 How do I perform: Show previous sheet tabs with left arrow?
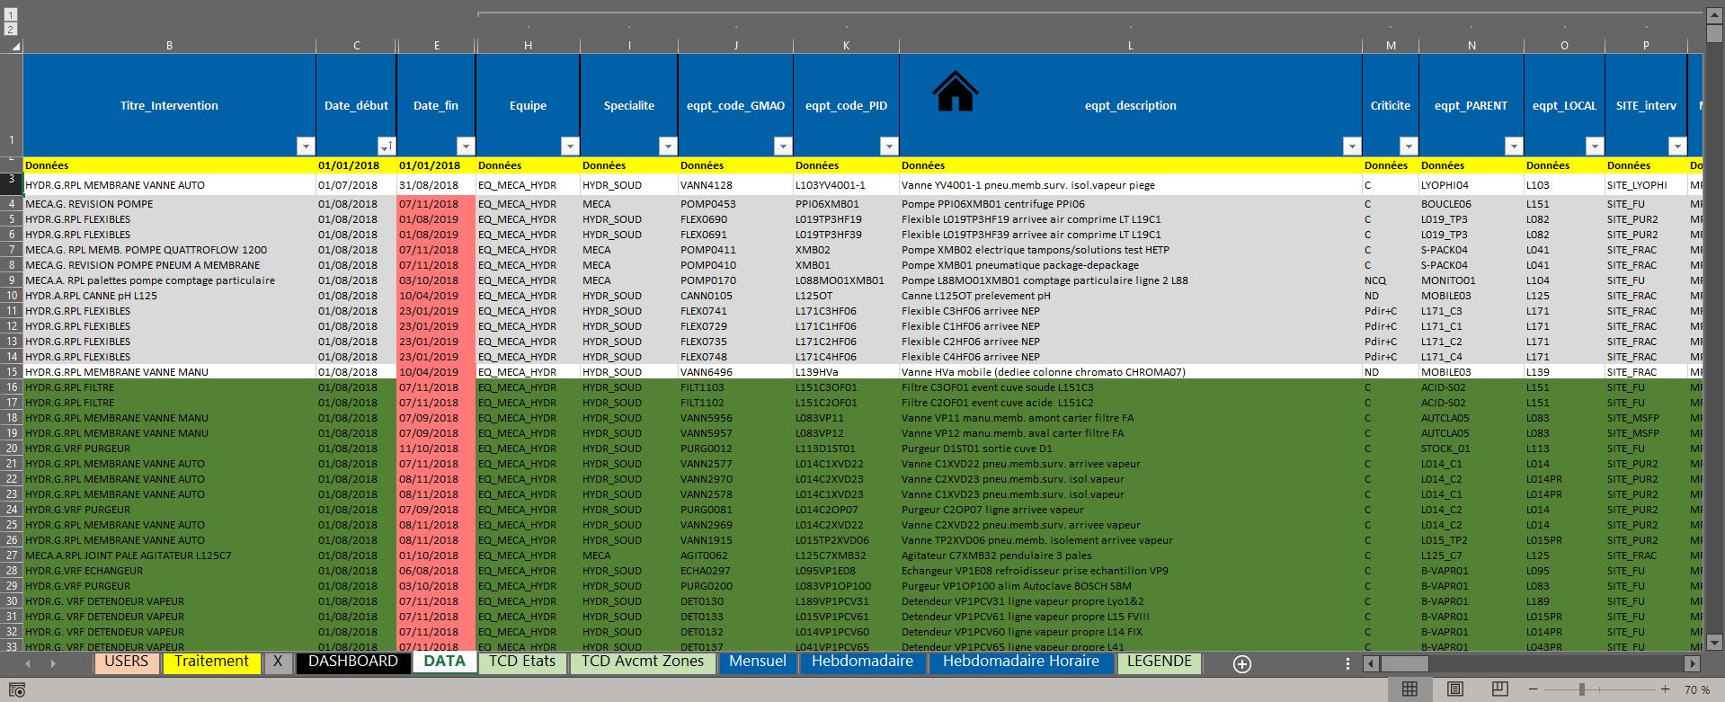click(28, 663)
